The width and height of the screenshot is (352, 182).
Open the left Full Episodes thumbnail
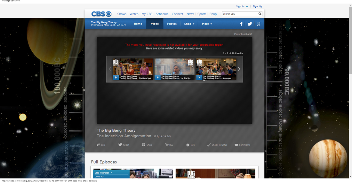click(x=133, y=173)
